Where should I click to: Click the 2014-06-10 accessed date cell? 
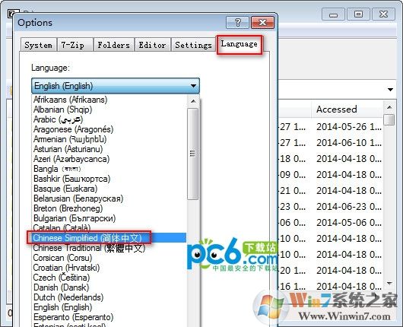(x=349, y=143)
